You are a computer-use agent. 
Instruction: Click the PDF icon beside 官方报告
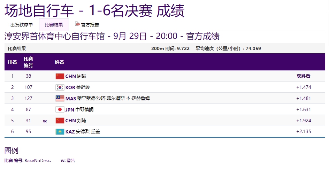(77, 24)
